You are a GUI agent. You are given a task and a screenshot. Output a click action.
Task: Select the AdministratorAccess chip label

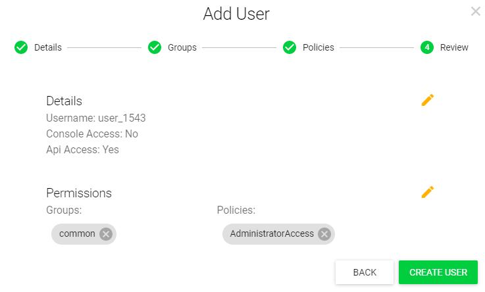coord(272,234)
